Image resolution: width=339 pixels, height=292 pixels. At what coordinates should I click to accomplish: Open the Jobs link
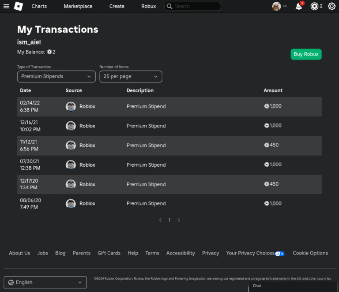click(x=42, y=253)
